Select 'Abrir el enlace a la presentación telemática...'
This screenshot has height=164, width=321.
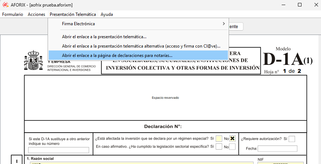click(x=104, y=37)
